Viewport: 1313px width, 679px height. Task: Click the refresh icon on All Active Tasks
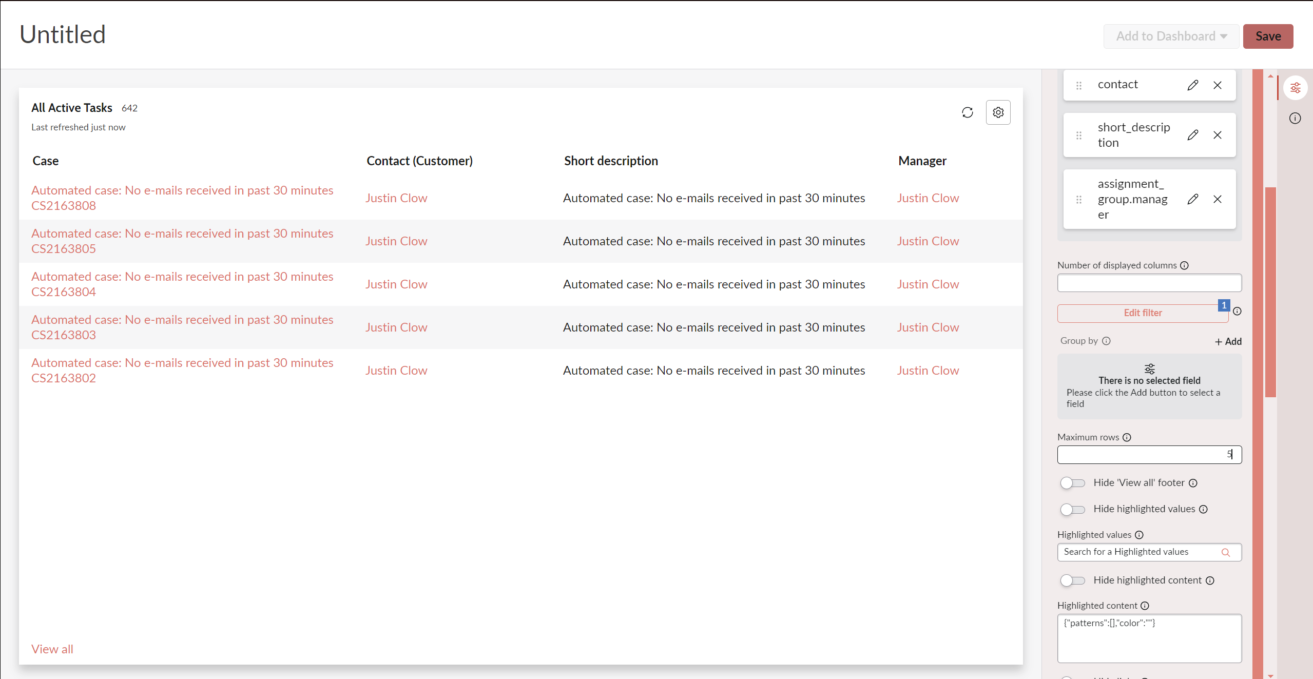pyautogui.click(x=967, y=112)
